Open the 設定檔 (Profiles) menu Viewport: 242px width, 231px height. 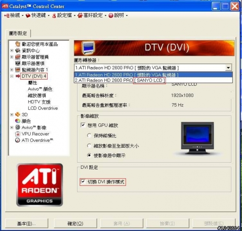click(x=64, y=15)
